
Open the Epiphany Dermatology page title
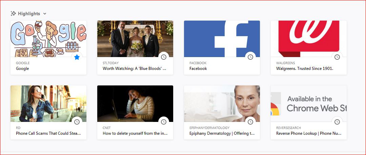point(222,133)
